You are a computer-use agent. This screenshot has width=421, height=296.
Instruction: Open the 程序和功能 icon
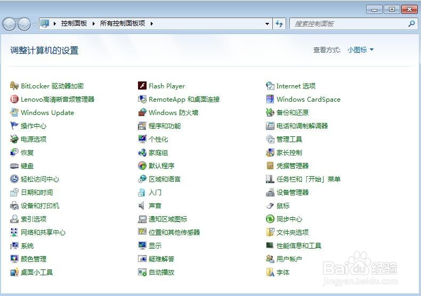pyautogui.click(x=142, y=126)
